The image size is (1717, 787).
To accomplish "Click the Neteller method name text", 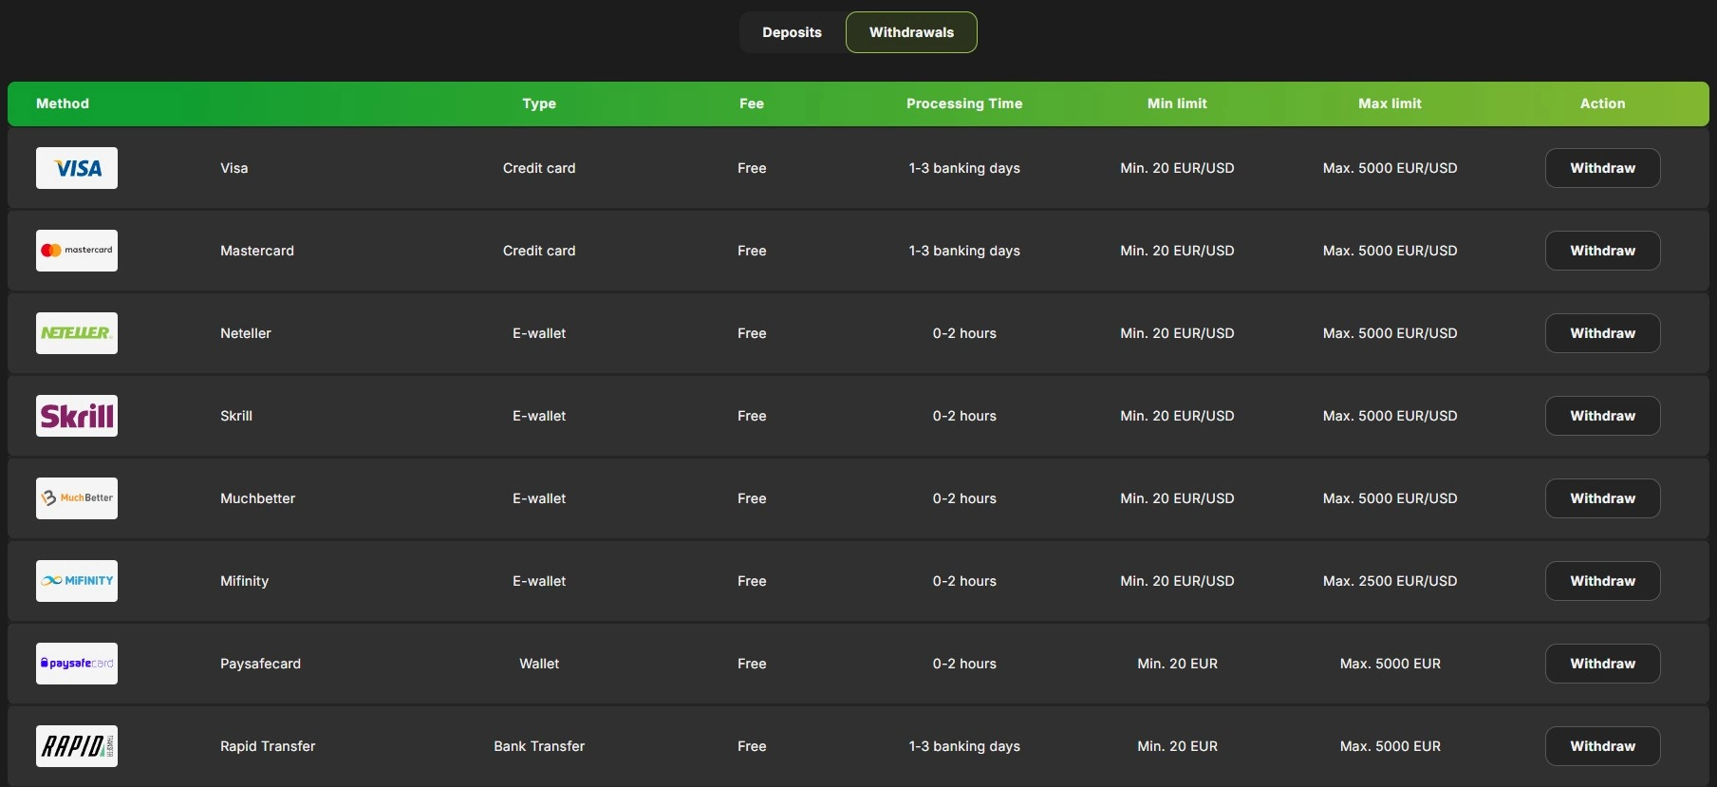I will click(246, 333).
